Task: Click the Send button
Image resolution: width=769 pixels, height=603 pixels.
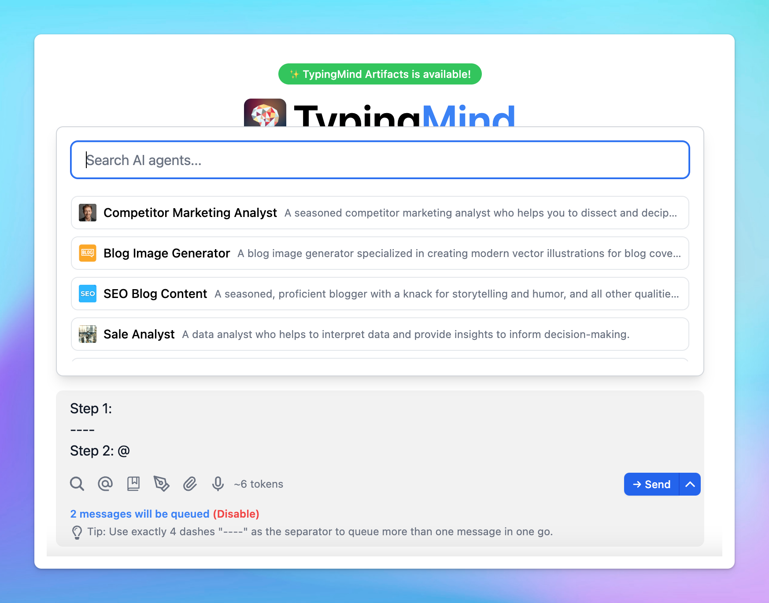Action: [651, 484]
